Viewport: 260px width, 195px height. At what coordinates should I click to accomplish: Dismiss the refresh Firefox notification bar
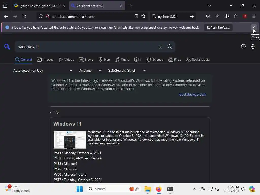click(x=254, y=27)
